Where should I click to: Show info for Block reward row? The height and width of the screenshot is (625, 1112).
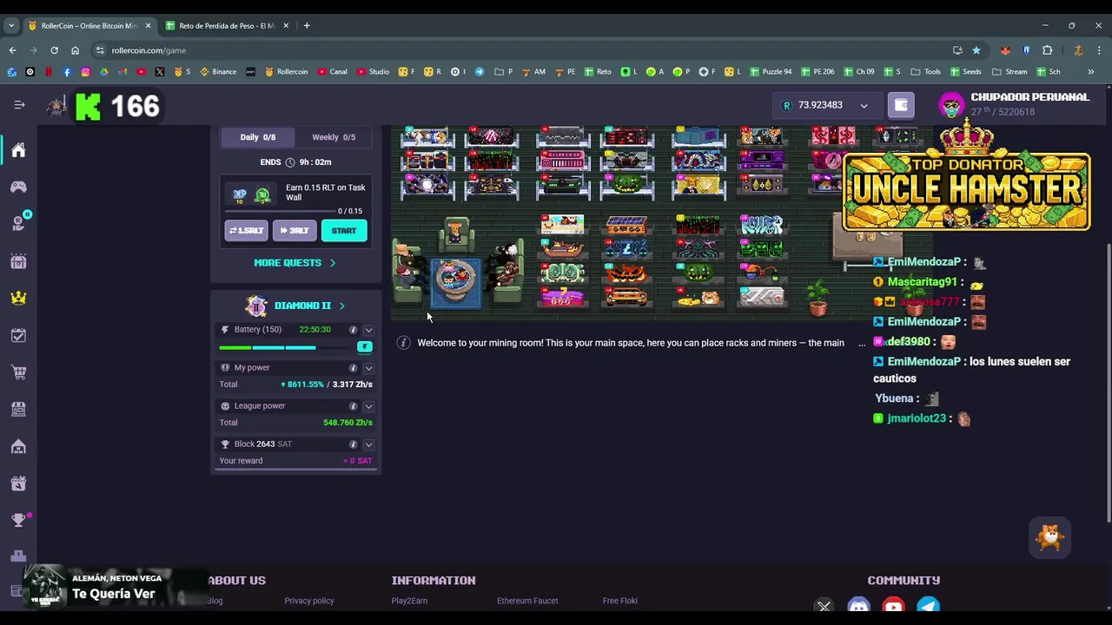(353, 444)
